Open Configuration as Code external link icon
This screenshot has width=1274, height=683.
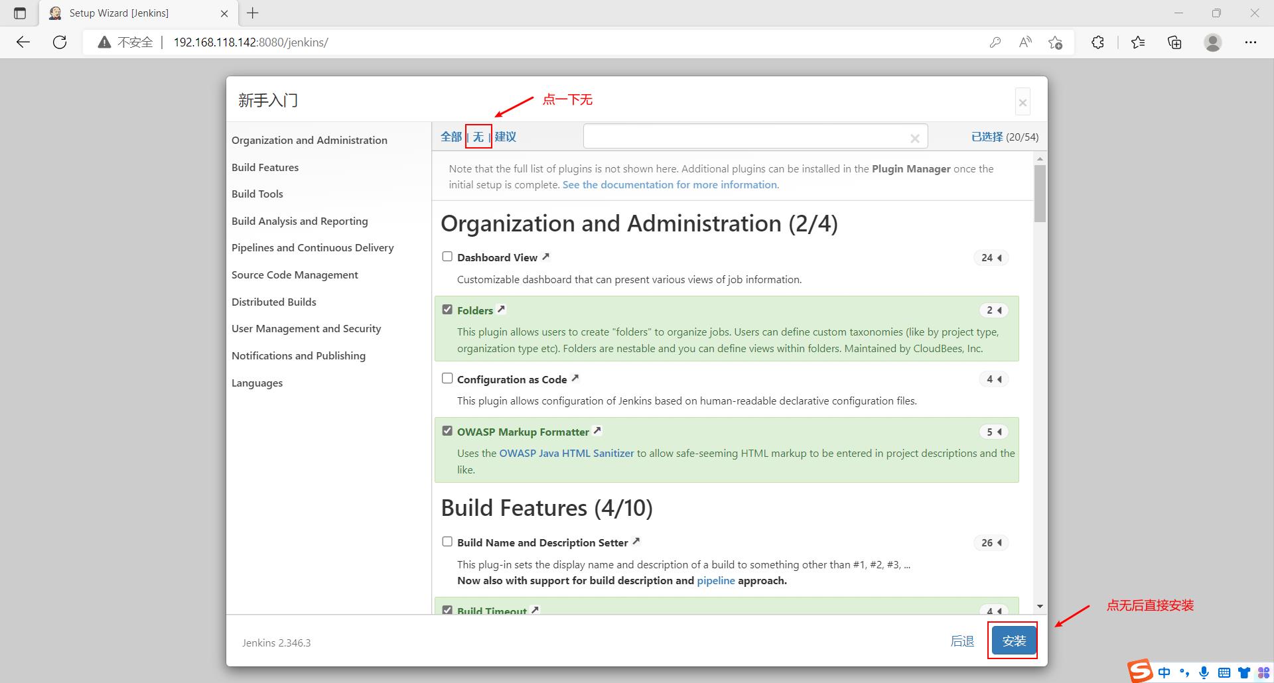pyautogui.click(x=575, y=378)
